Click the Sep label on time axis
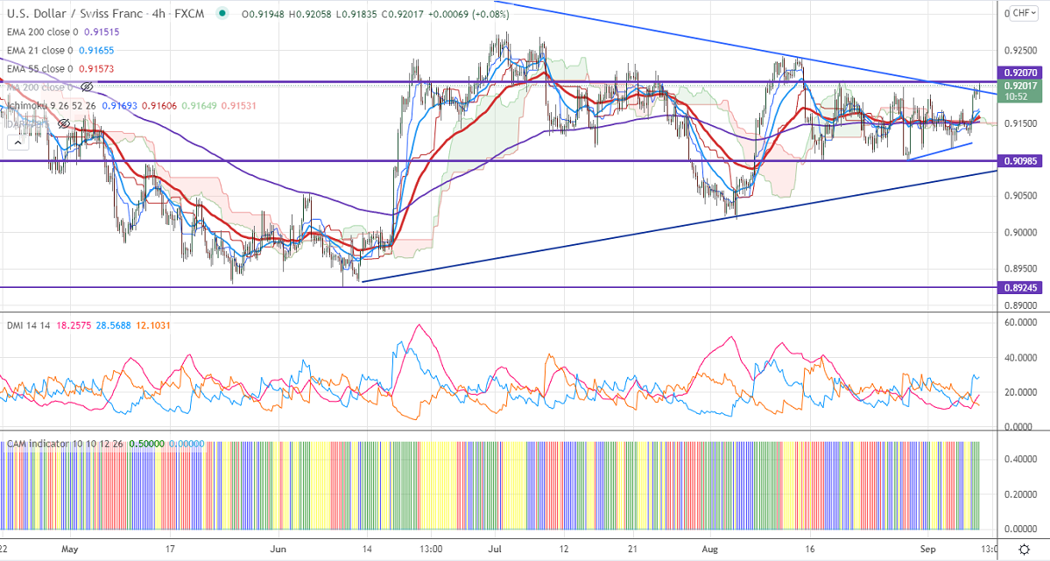 (x=927, y=549)
